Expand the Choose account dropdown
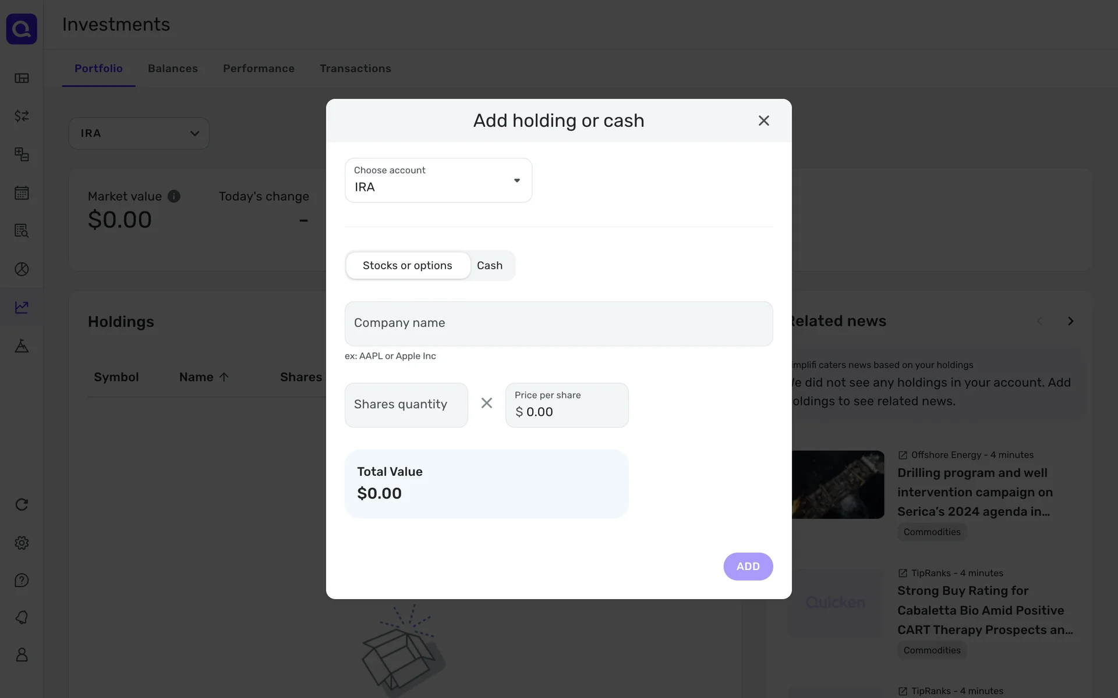The image size is (1118, 698). point(438,180)
